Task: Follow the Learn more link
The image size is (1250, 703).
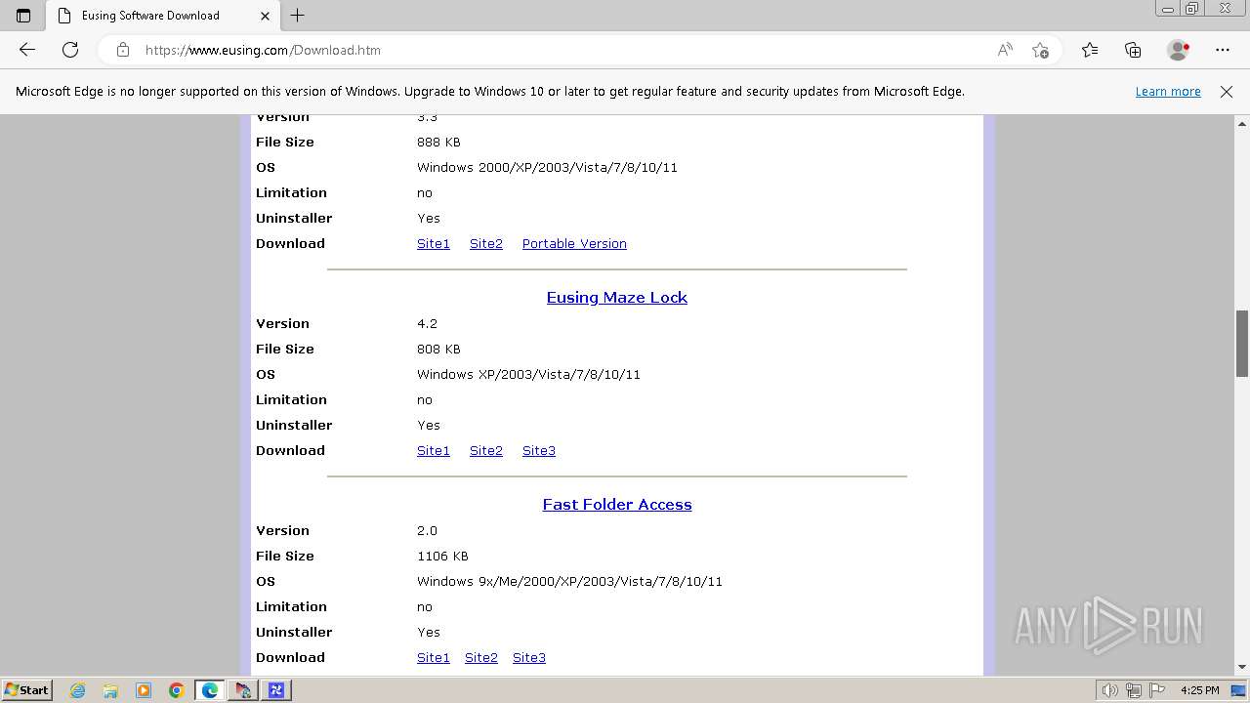Action: (1168, 92)
